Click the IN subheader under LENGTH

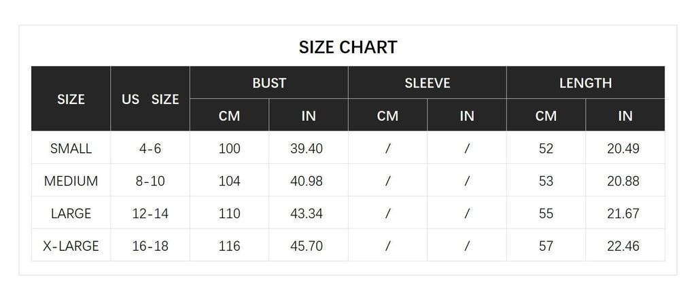pos(625,116)
